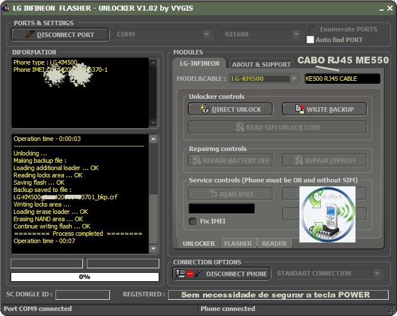Click the resize grip in the status bar
The image size is (397, 316).
coord(392,311)
